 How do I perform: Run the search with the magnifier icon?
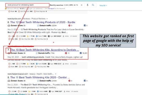tap(93, 5)
